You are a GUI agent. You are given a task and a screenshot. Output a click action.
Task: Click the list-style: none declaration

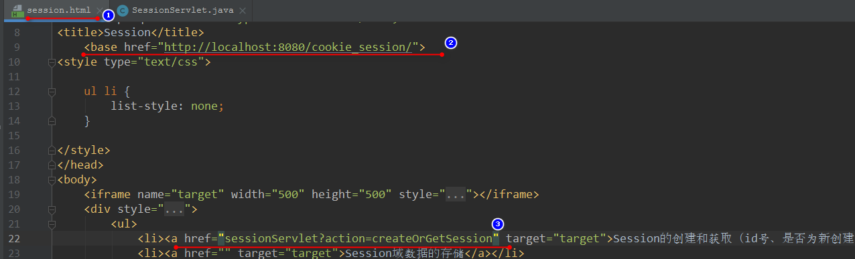pyautogui.click(x=167, y=106)
